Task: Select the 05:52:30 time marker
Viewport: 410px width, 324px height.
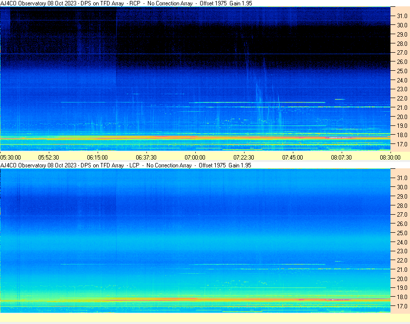Action: point(49,157)
